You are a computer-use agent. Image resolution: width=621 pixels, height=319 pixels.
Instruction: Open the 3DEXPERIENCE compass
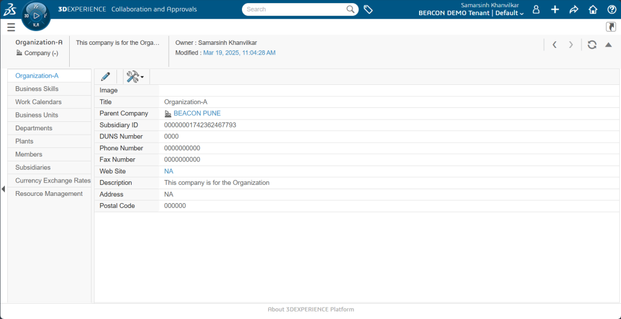click(36, 15)
